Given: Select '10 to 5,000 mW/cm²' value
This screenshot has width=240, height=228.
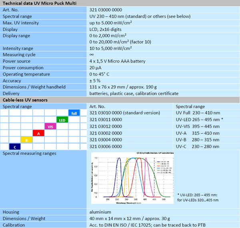Looking at the screenshot, I should pos(110,48).
